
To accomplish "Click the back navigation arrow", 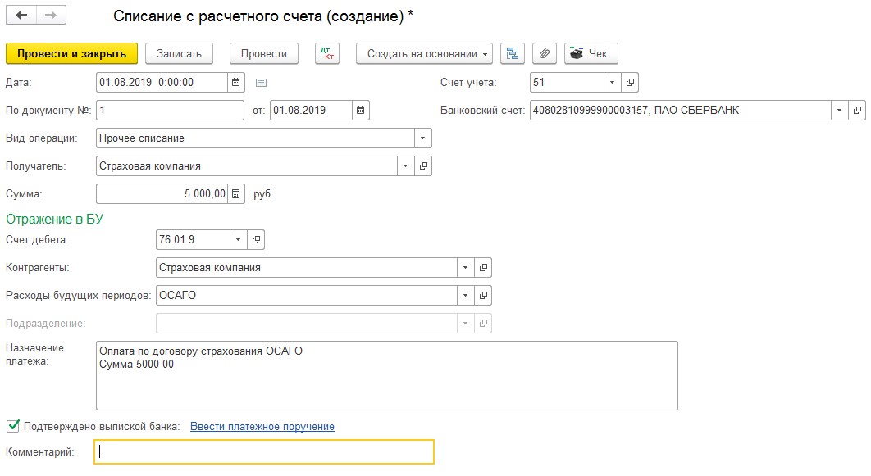I will coord(22,16).
